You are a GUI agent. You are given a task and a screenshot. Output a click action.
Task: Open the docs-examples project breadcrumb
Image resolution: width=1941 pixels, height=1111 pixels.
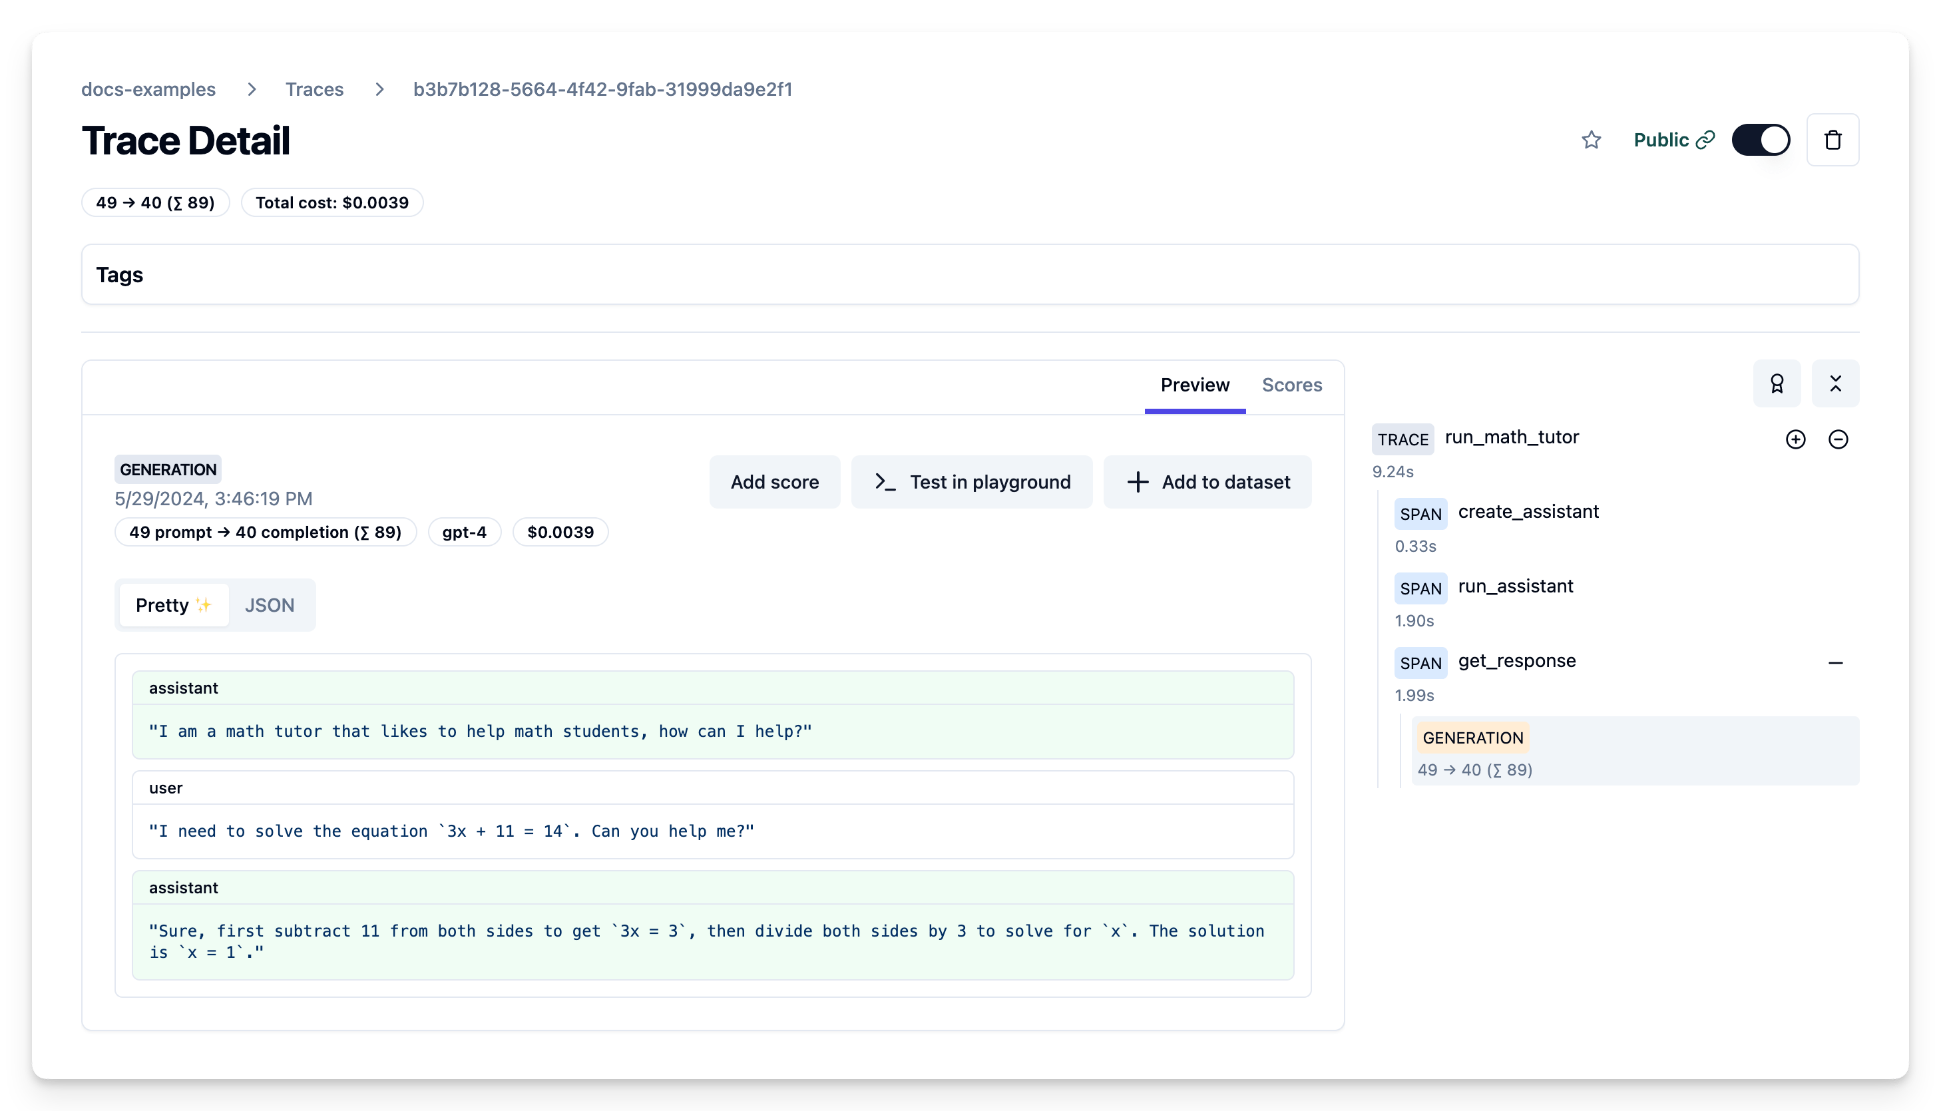click(149, 89)
